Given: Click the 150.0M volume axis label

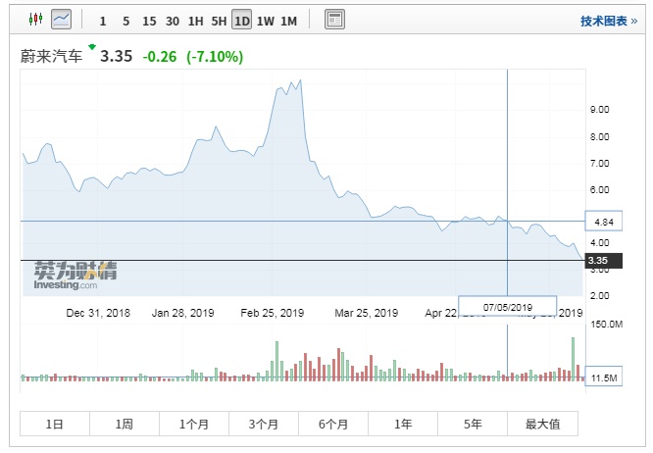Looking at the screenshot, I should pyautogui.click(x=607, y=324).
